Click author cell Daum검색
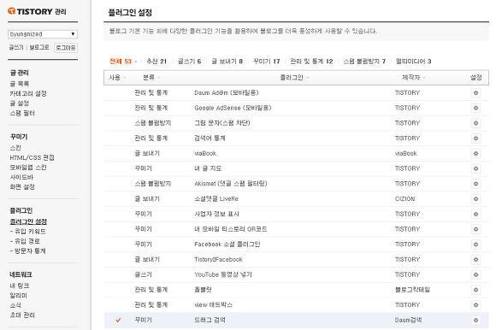The width and height of the screenshot is (496, 330). click(x=408, y=321)
